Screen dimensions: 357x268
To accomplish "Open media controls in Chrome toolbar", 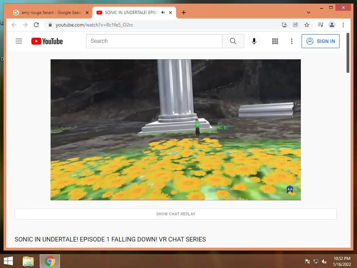I will pyautogui.click(x=321, y=25).
